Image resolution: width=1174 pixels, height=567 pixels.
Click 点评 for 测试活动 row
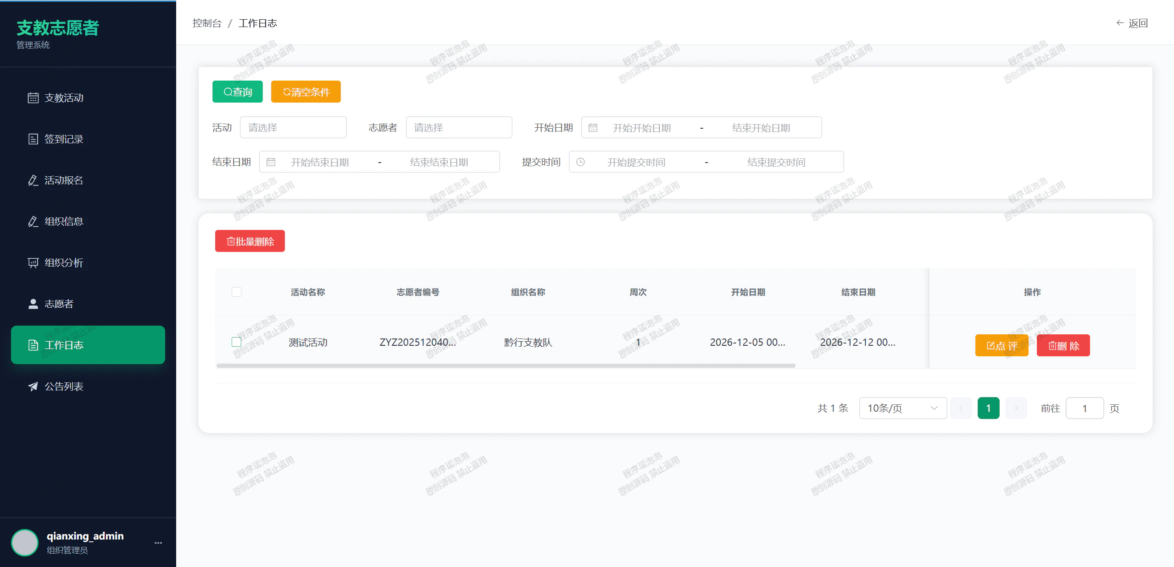tap(1002, 345)
